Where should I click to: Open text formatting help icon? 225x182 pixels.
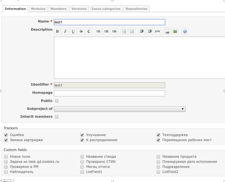(x=185, y=31)
